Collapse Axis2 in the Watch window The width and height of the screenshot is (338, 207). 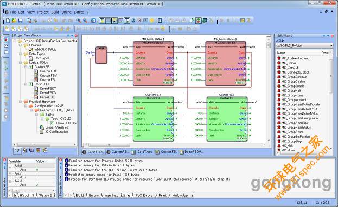click(10, 181)
